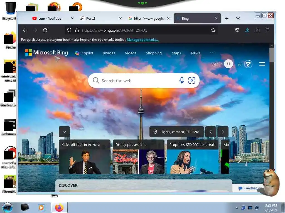285x213 pixels.
Task: Close the Bing tab
Action: click(216, 18)
